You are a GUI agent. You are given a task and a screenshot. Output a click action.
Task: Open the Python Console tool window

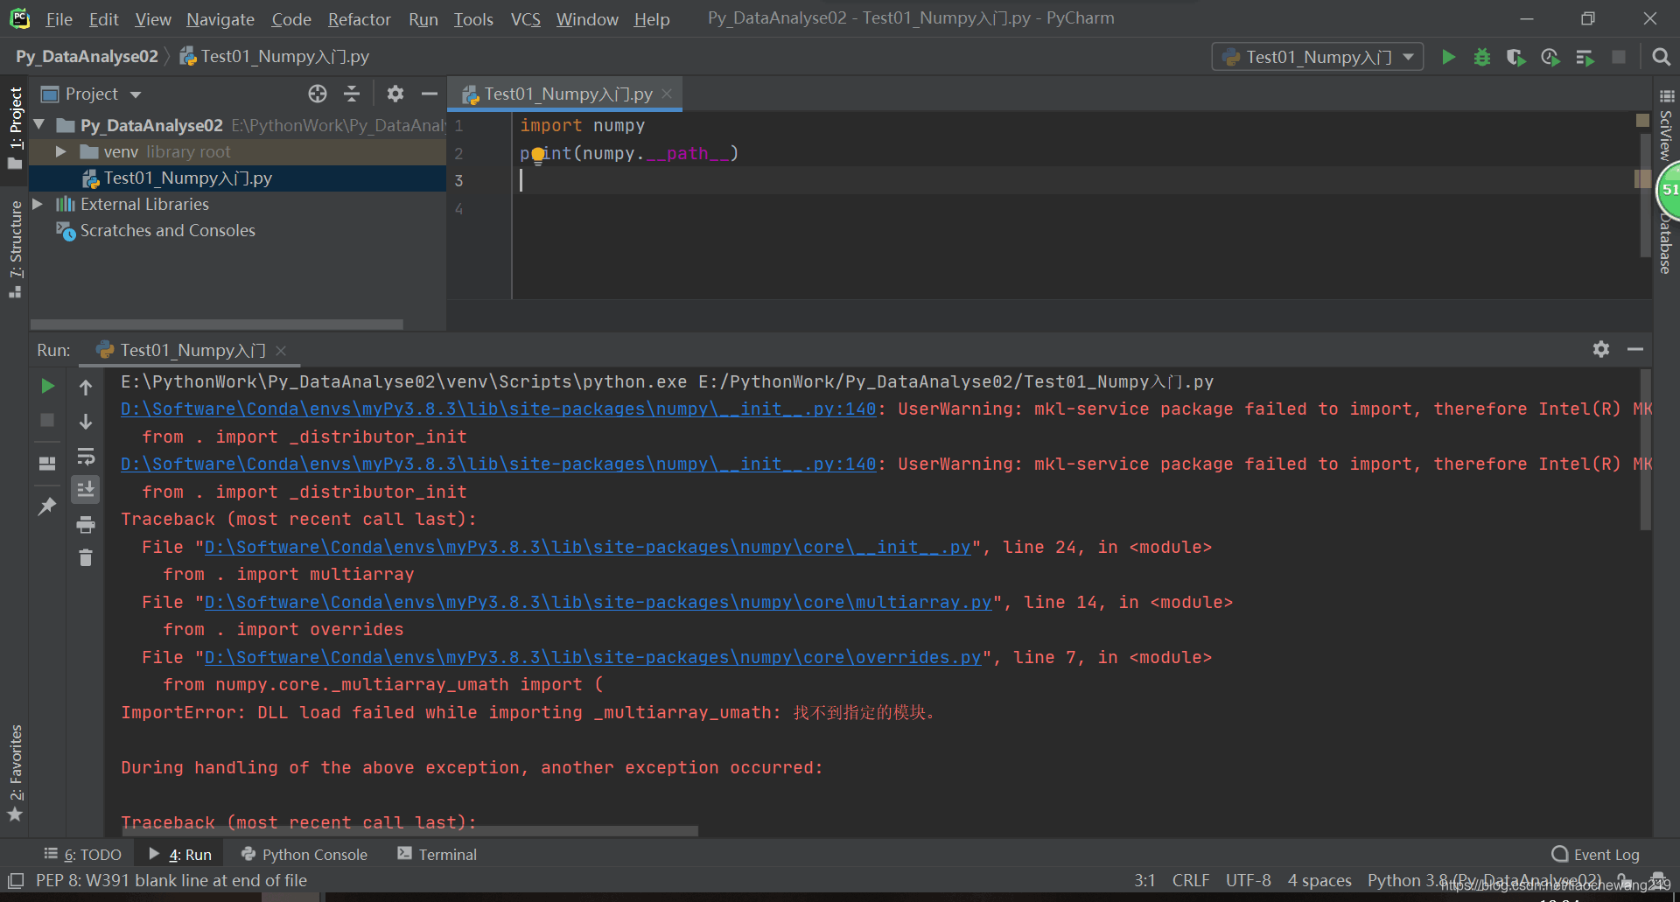(304, 854)
